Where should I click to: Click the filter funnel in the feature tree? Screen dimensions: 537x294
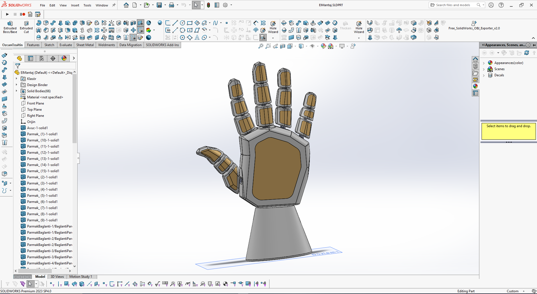pyautogui.click(x=18, y=66)
